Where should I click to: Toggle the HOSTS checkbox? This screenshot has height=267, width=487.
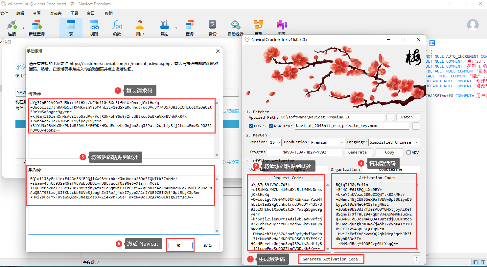coord(251,126)
